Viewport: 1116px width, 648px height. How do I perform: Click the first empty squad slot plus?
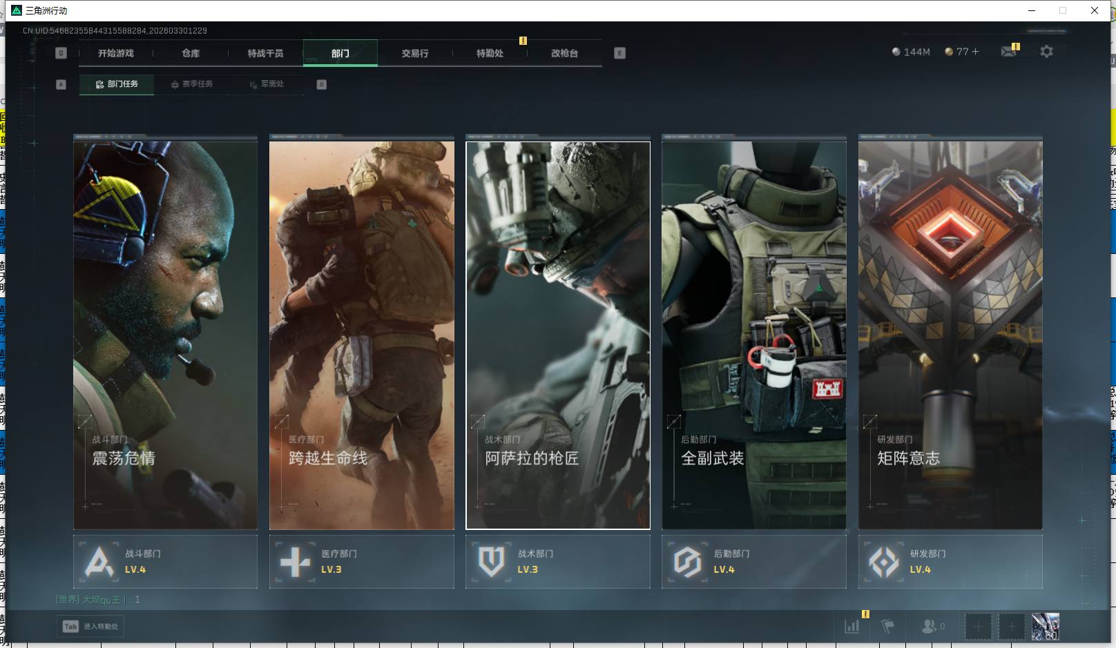coord(978,627)
